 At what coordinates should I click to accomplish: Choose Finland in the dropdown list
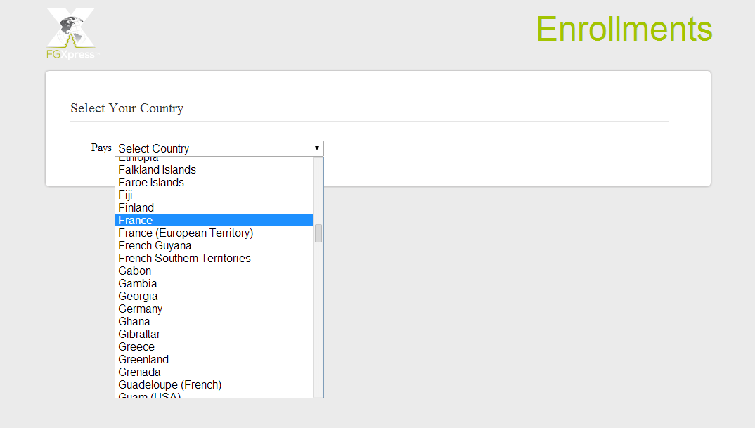214,207
